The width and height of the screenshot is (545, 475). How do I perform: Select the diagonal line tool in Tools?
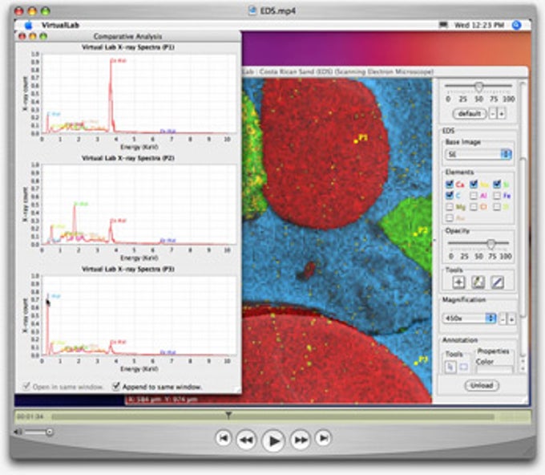pyautogui.click(x=497, y=282)
